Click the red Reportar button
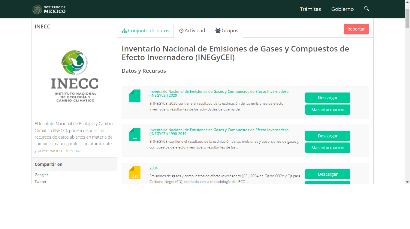 click(x=356, y=29)
